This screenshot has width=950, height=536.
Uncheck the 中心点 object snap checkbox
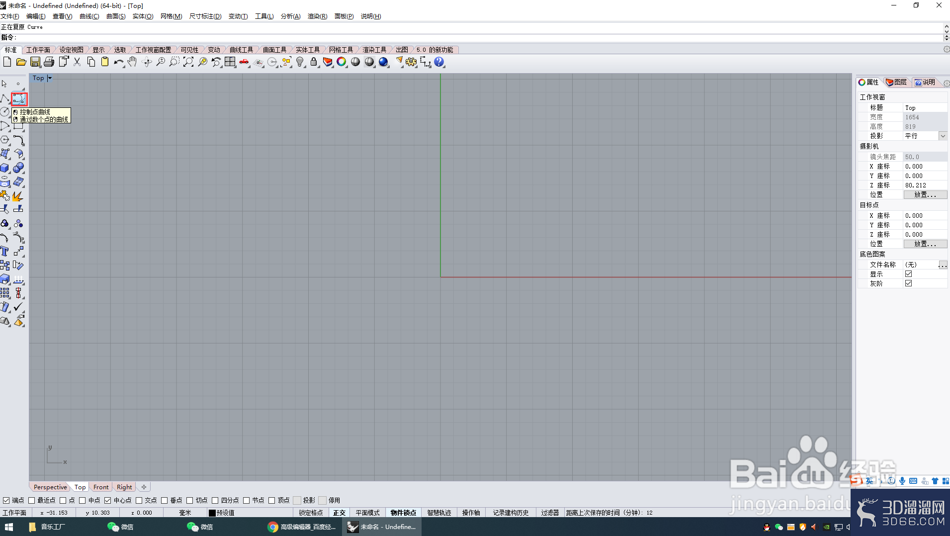(x=107, y=500)
